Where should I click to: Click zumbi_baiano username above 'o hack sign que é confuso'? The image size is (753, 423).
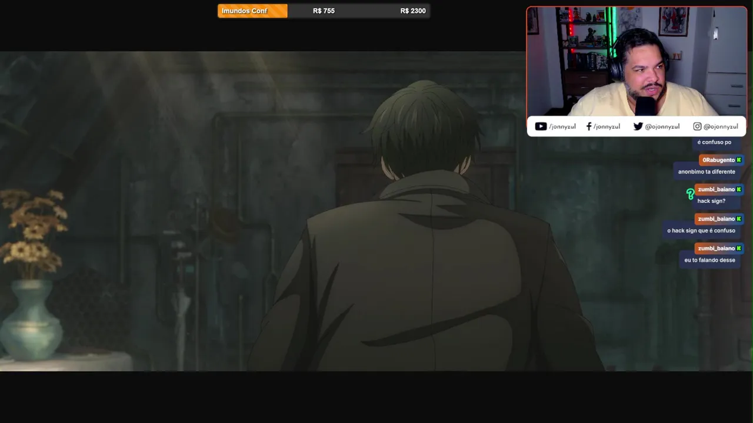point(716,219)
